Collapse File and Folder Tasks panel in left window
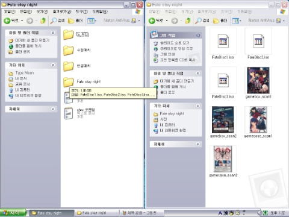This screenshot has height=217, width=289. [53, 33]
